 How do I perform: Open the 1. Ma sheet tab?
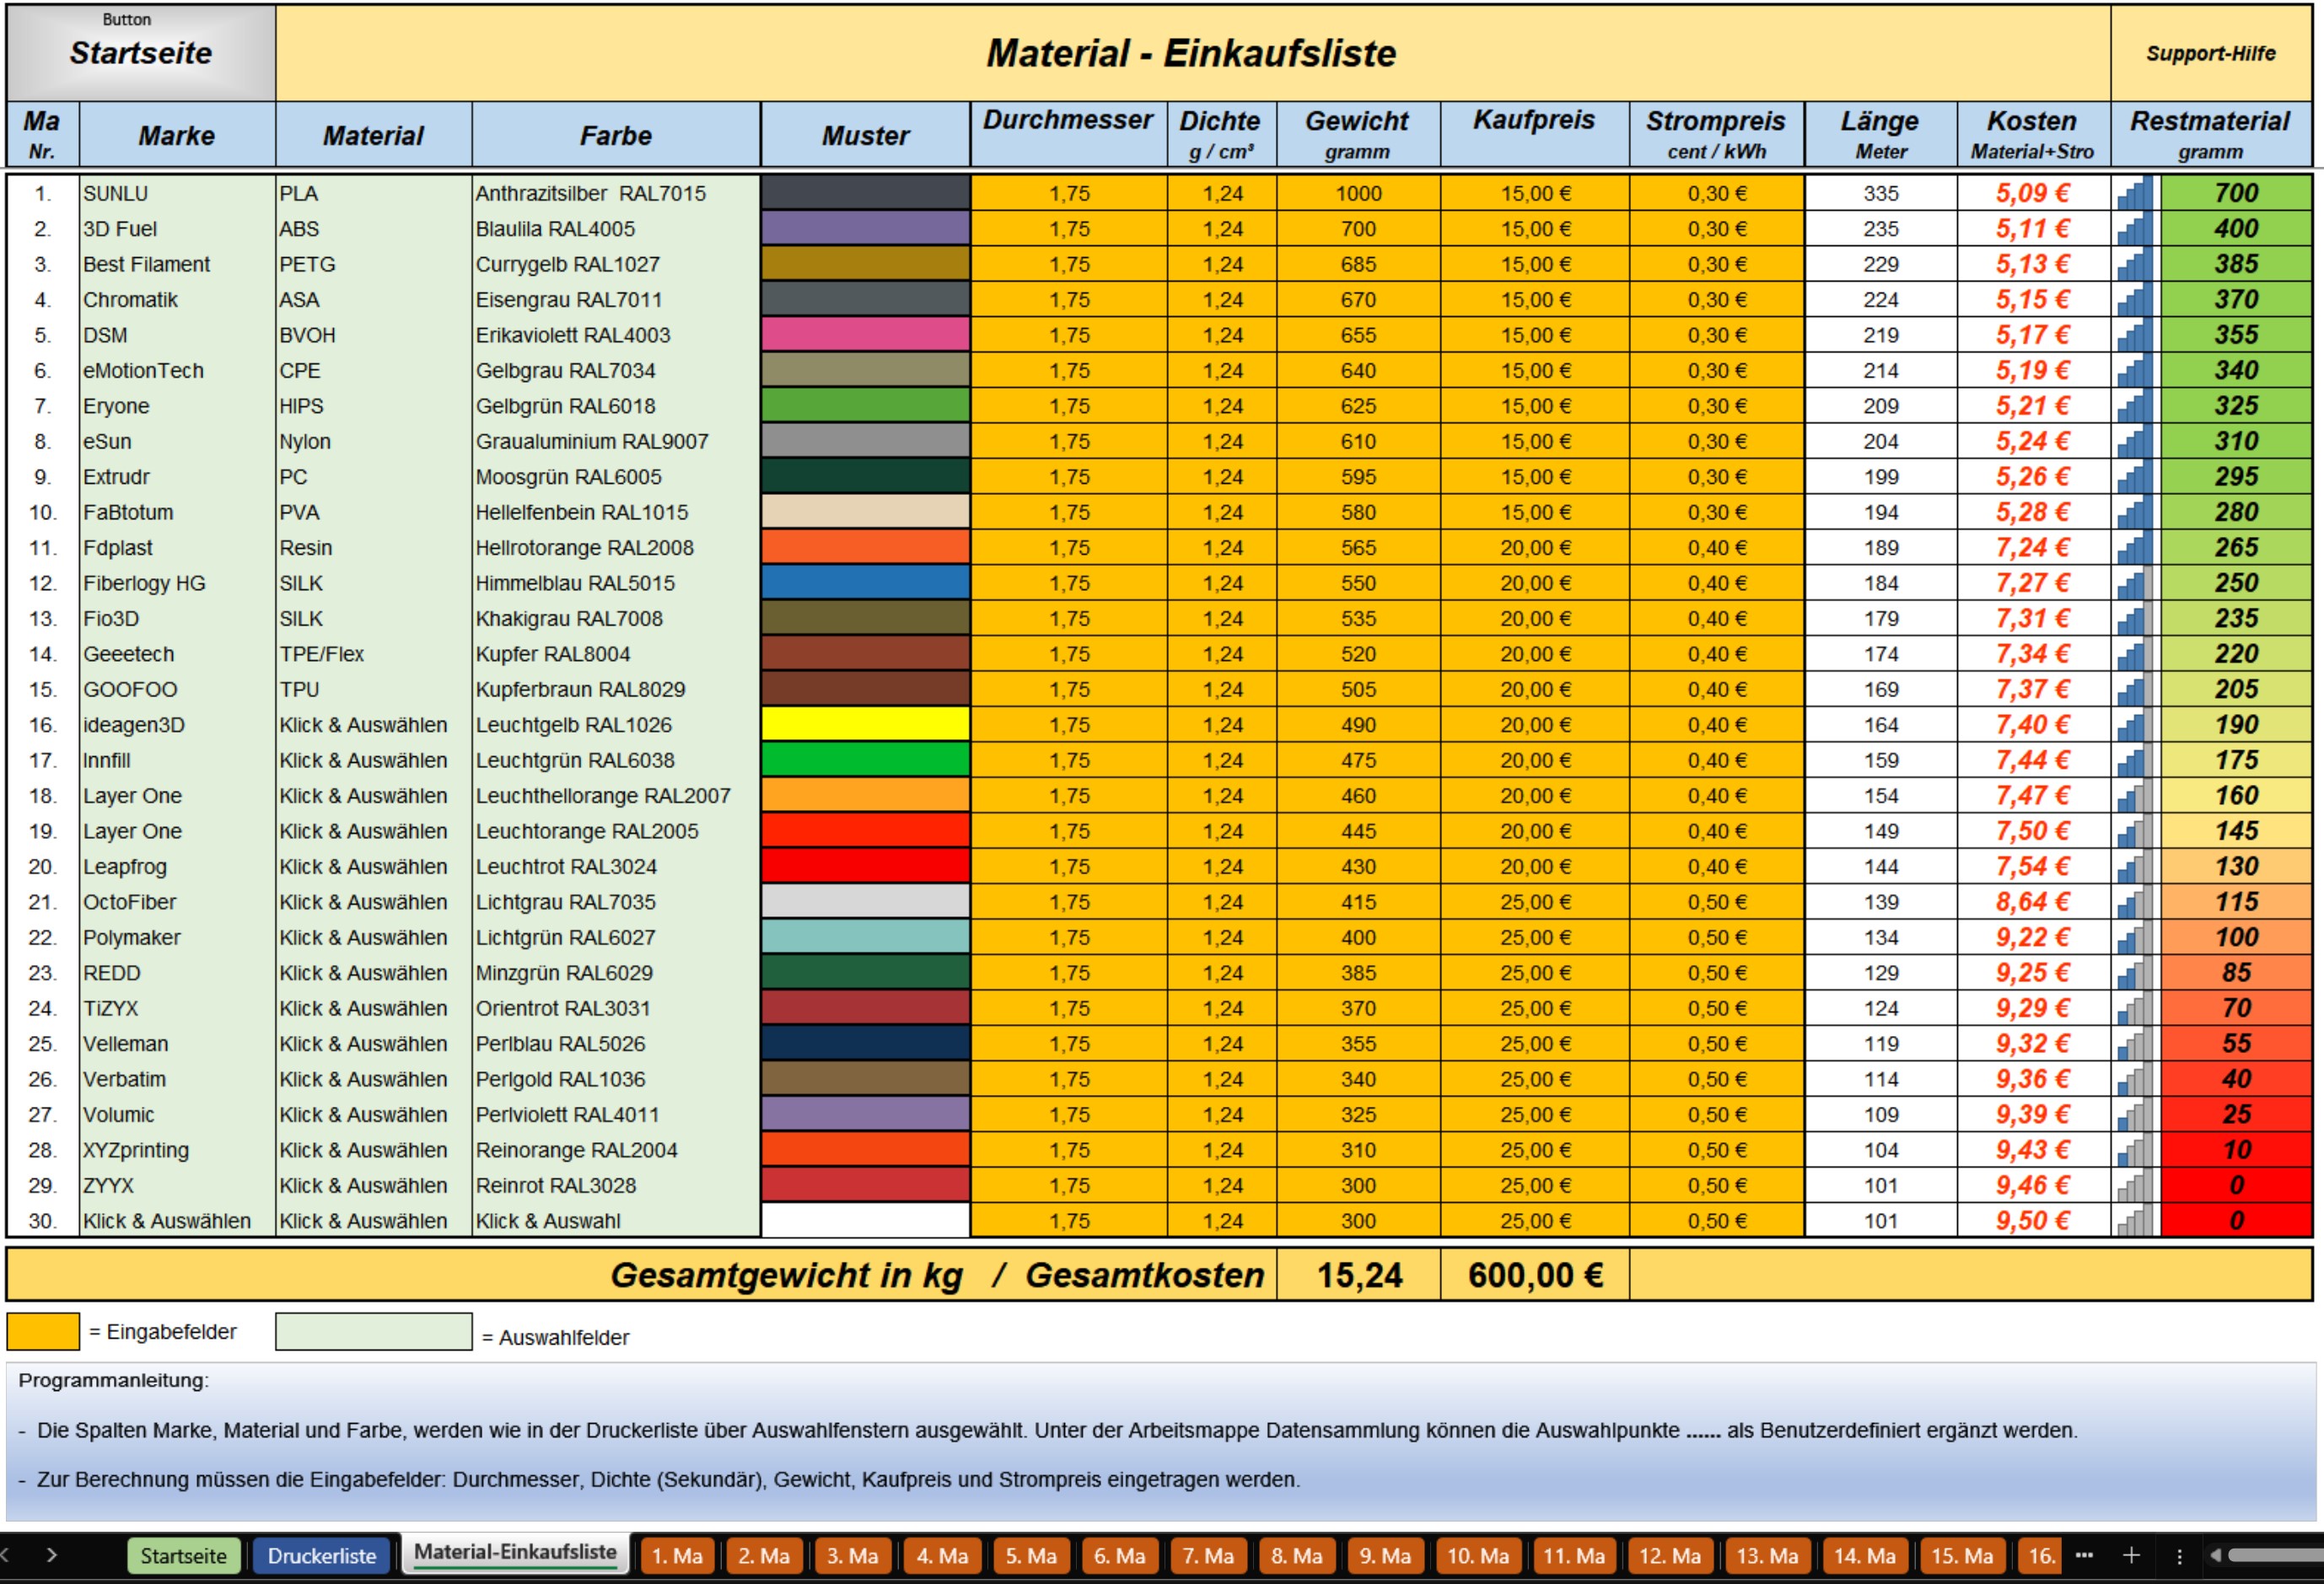pos(677,1555)
